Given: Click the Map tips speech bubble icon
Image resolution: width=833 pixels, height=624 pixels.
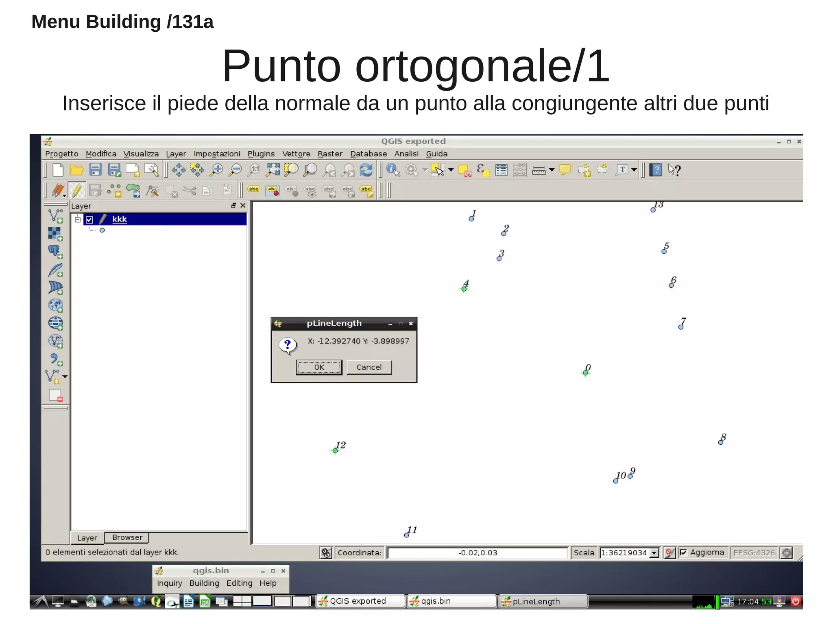Looking at the screenshot, I should coord(565,170).
